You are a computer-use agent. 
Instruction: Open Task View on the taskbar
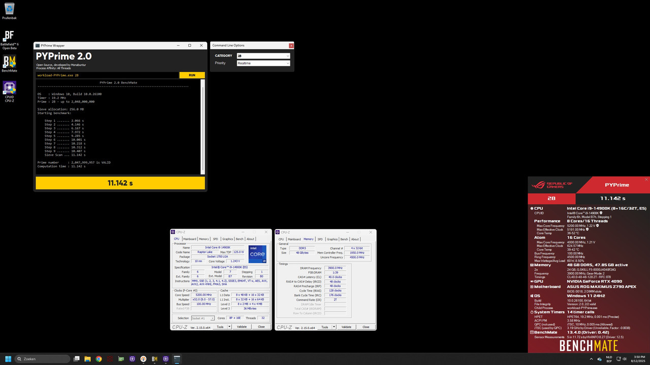click(x=76, y=359)
